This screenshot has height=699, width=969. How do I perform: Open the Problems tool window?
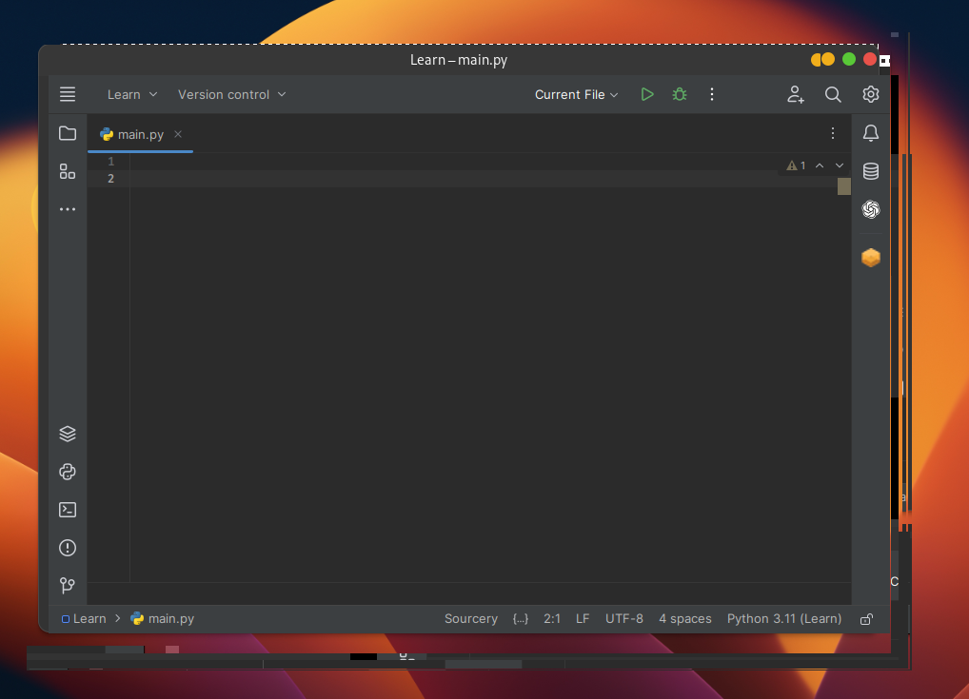click(68, 548)
